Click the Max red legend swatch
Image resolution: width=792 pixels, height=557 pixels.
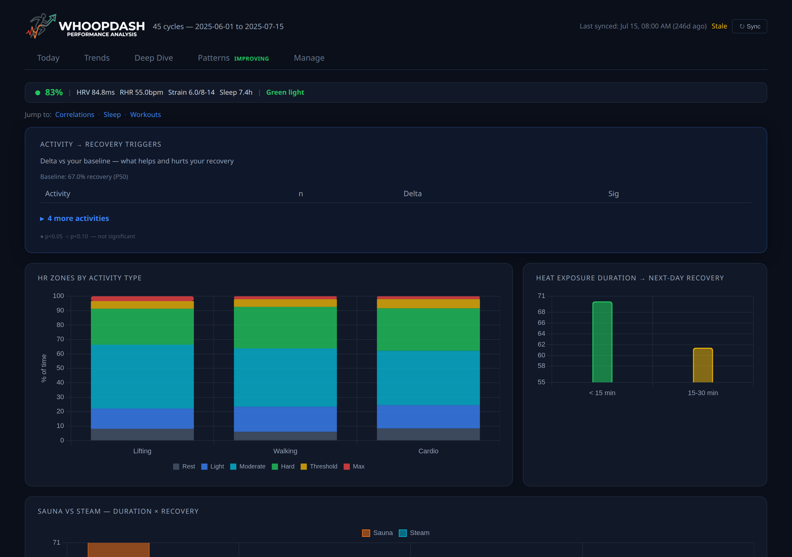tap(347, 466)
